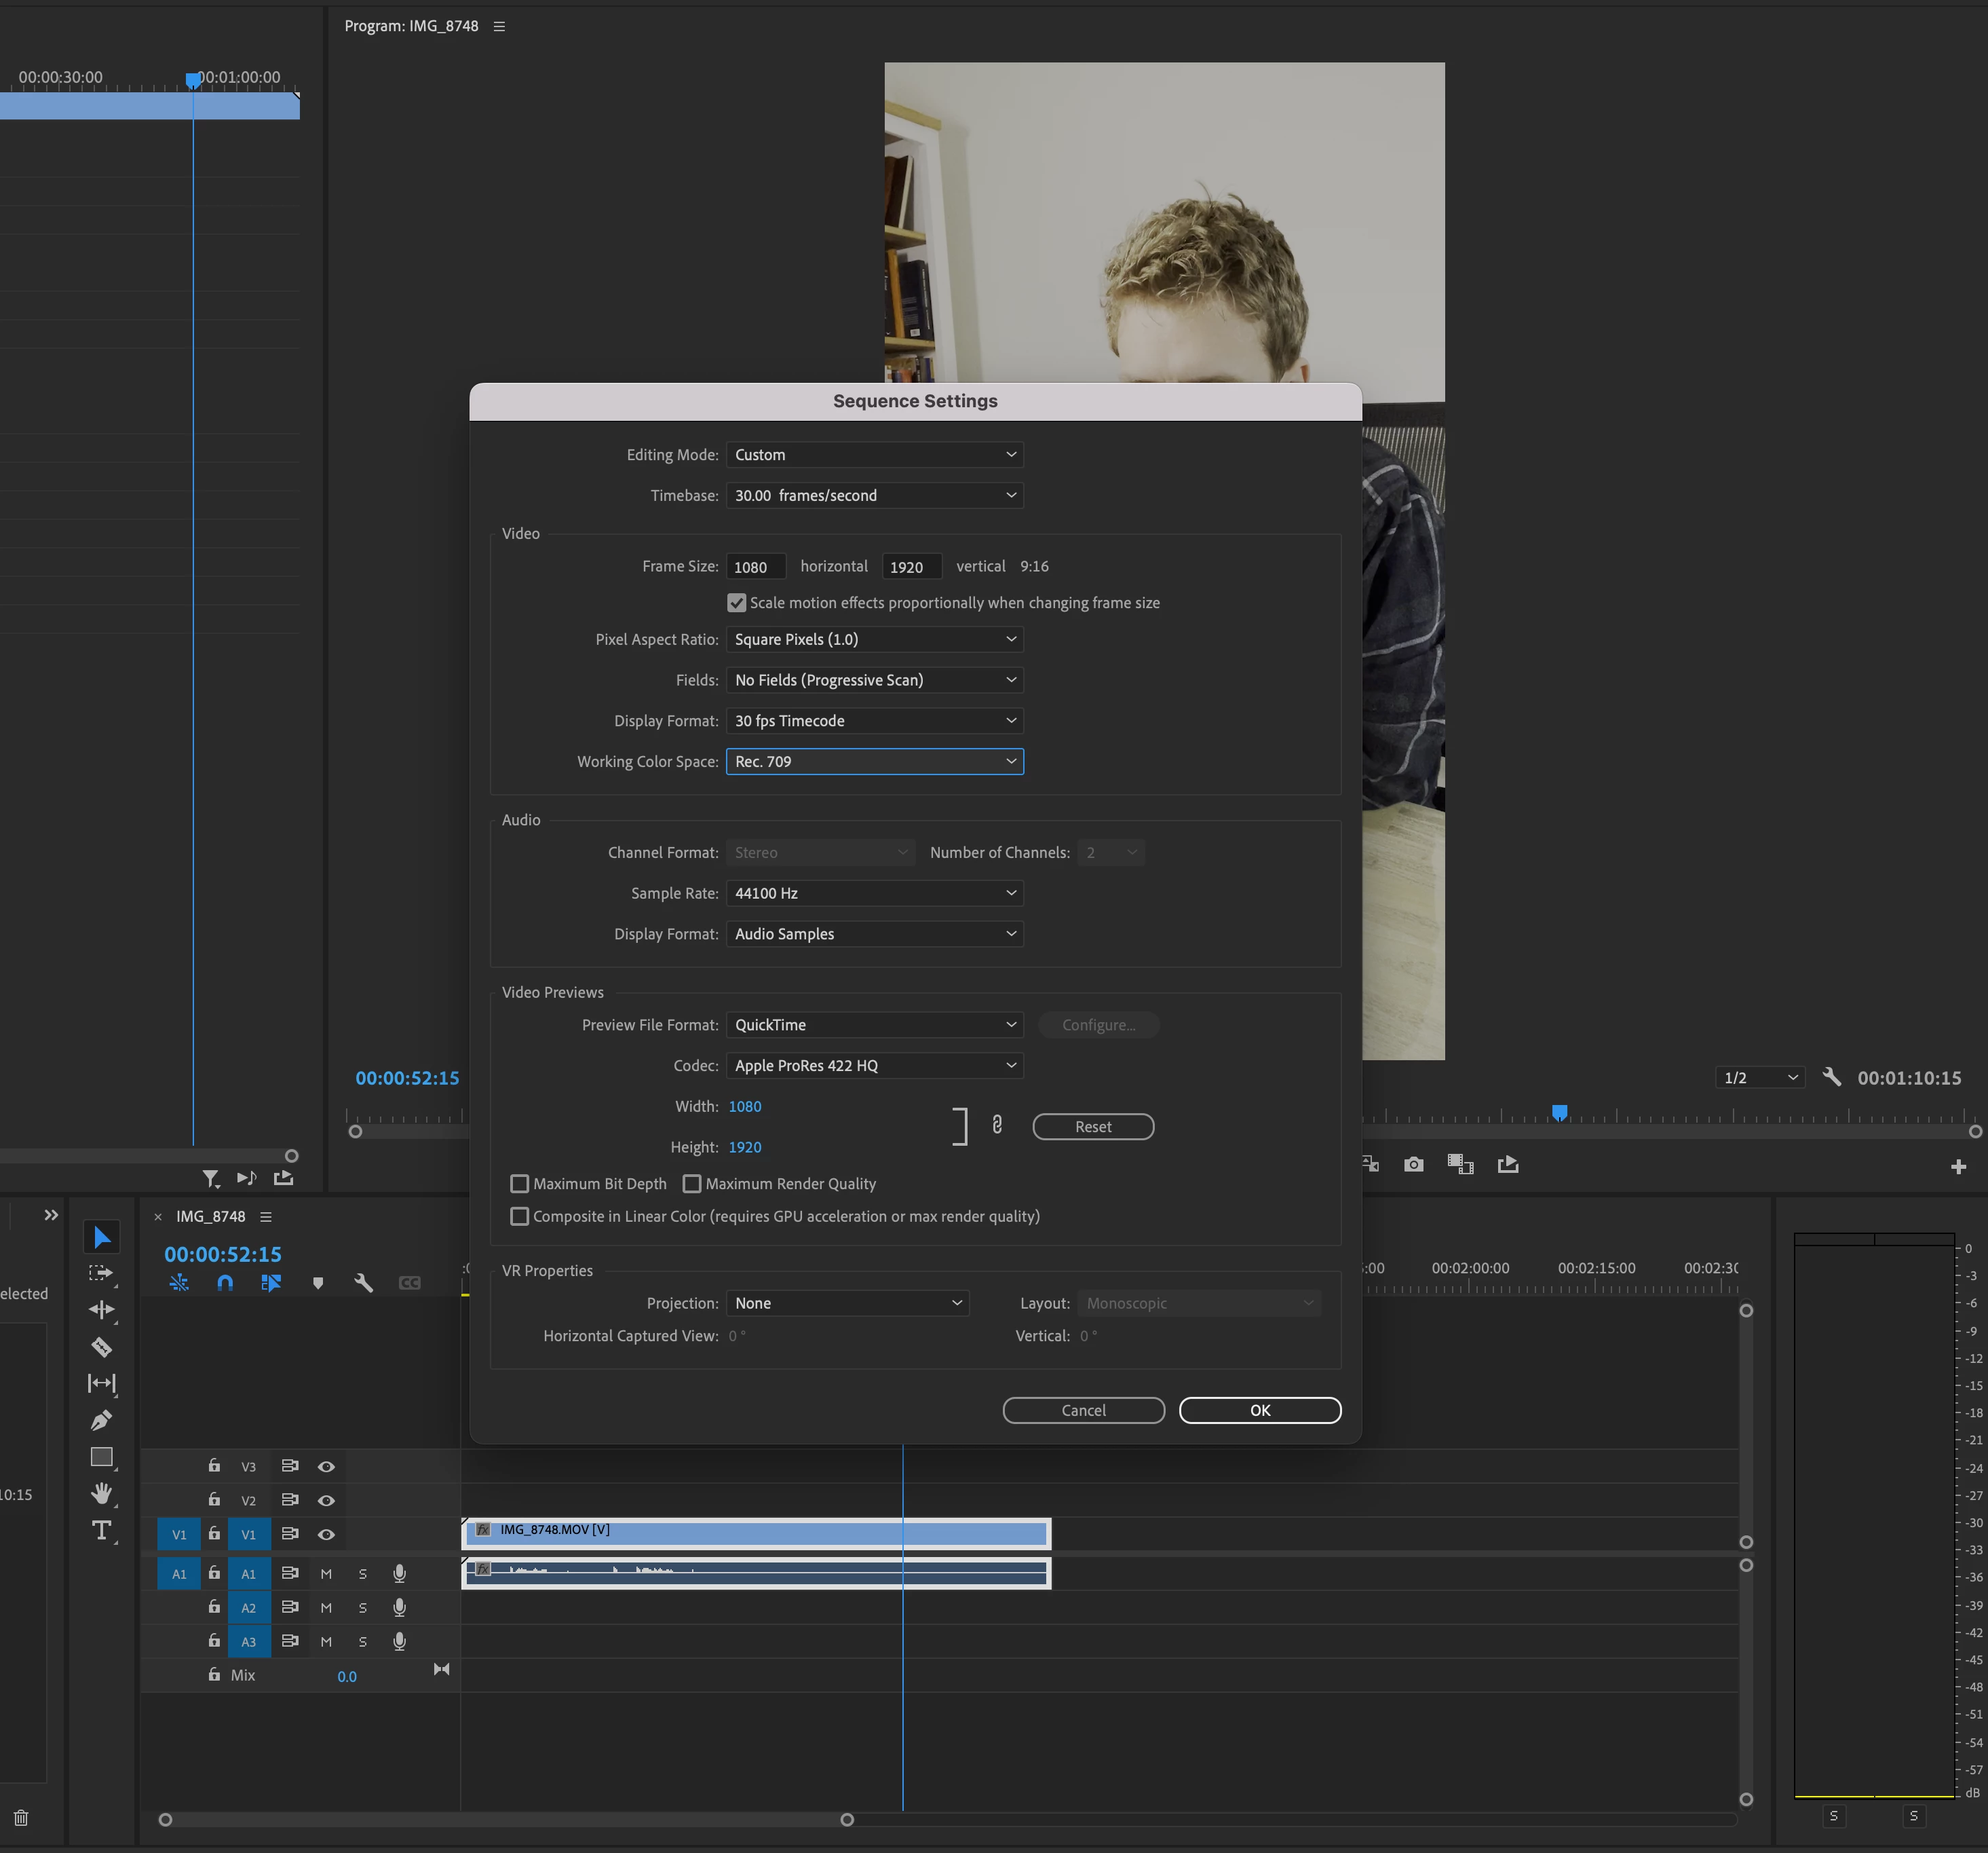
Task: Open the Program monitor panel menu
Action: [x=499, y=26]
